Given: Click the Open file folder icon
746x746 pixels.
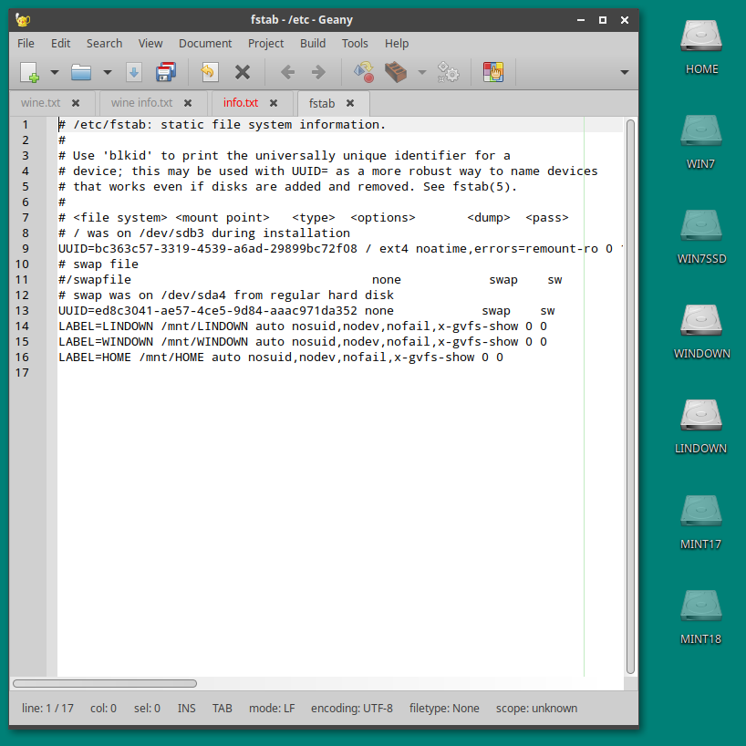Looking at the screenshot, I should tap(82, 72).
